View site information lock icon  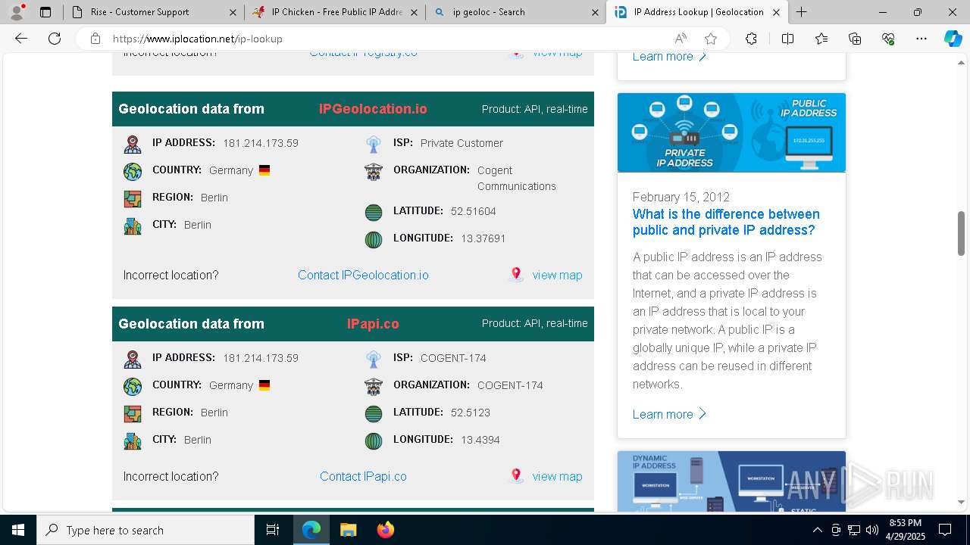[95, 39]
